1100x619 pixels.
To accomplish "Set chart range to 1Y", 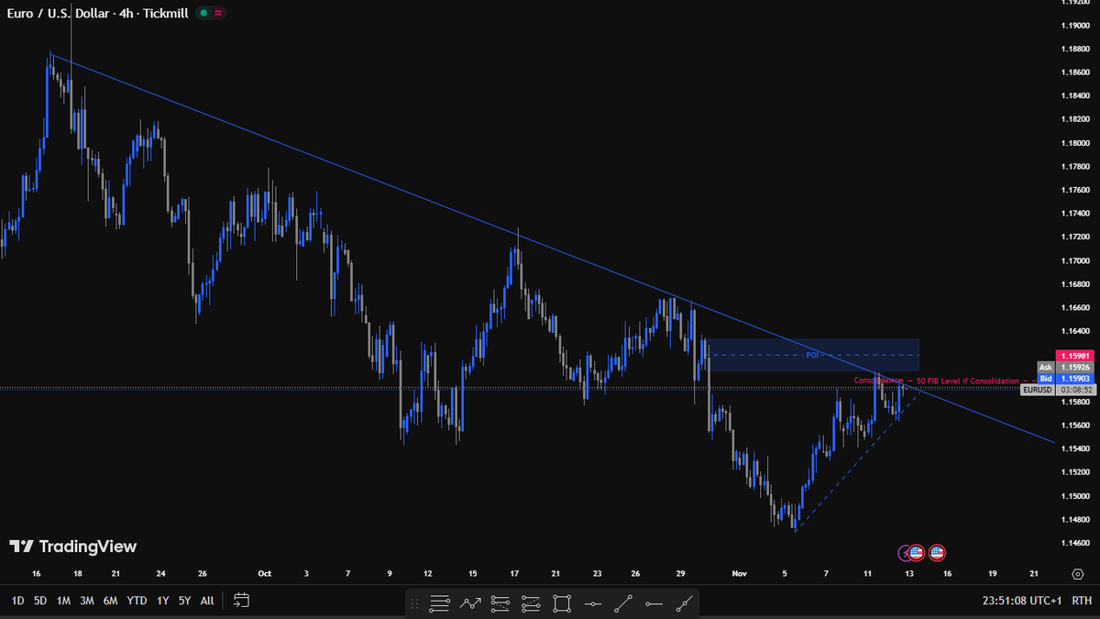I will (x=163, y=601).
